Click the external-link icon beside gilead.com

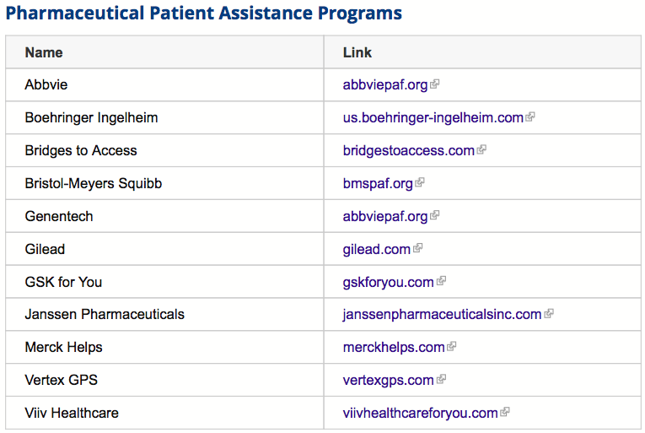point(417,248)
